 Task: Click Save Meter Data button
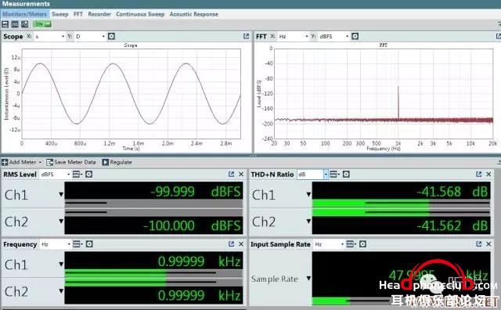[x=71, y=162]
